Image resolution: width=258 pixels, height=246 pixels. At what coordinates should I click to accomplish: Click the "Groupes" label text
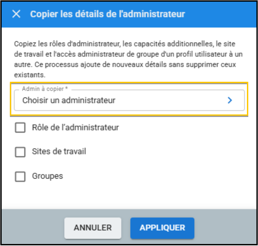tap(47, 176)
